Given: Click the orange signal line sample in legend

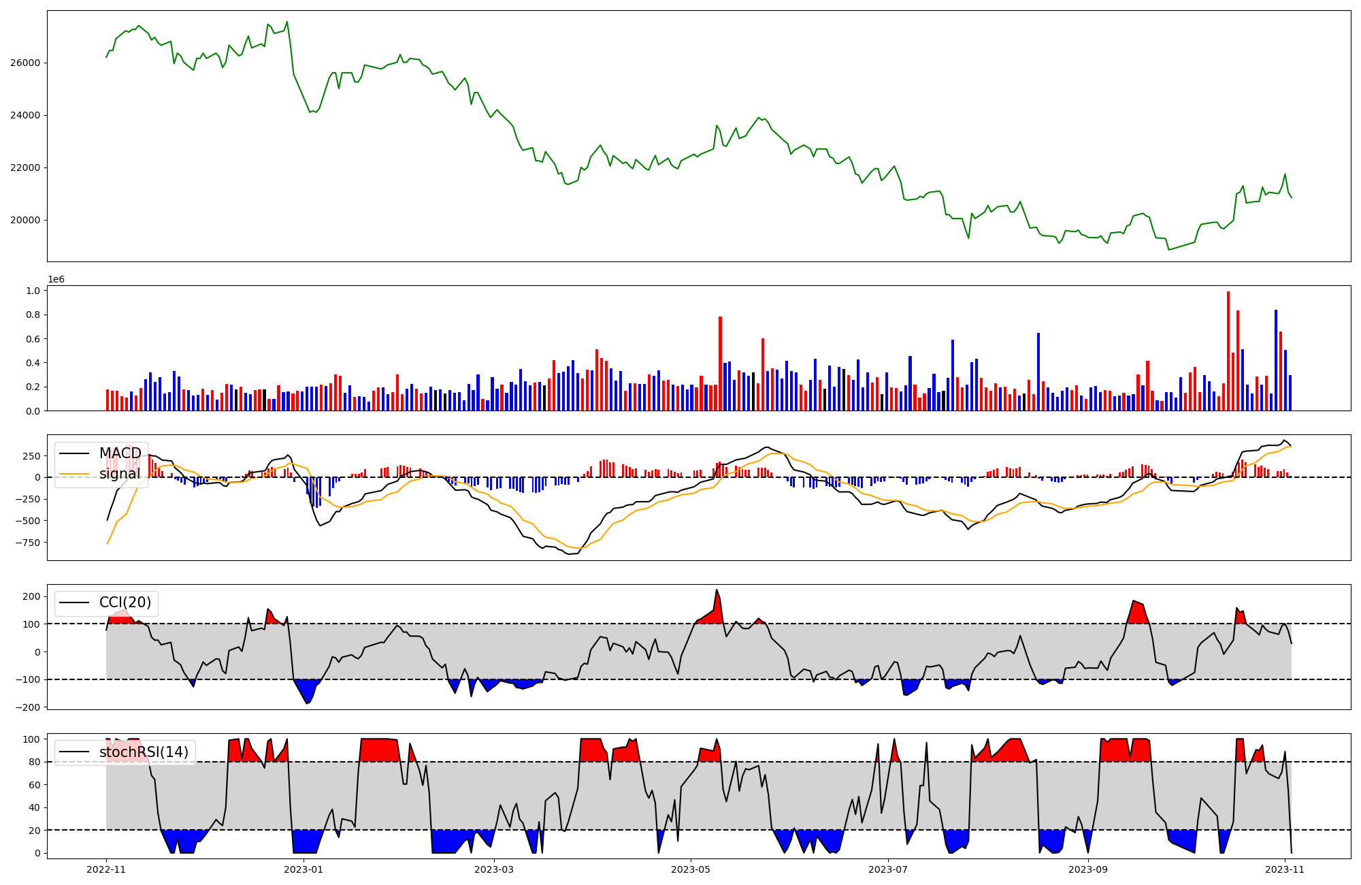Looking at the screenshot, I should pos(74,474).
